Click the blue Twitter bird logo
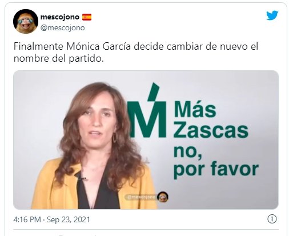This screenshot has width=289, height=236. tap(272, 15)
